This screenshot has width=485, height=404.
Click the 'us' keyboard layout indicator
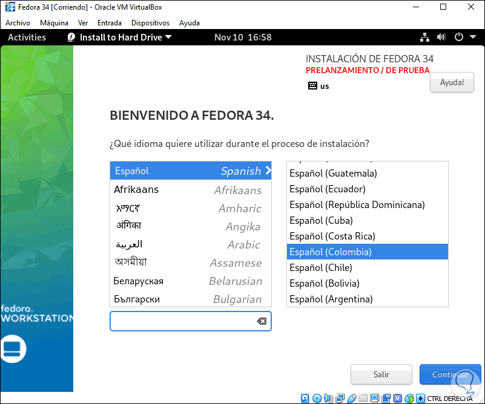tap(325, 86)
